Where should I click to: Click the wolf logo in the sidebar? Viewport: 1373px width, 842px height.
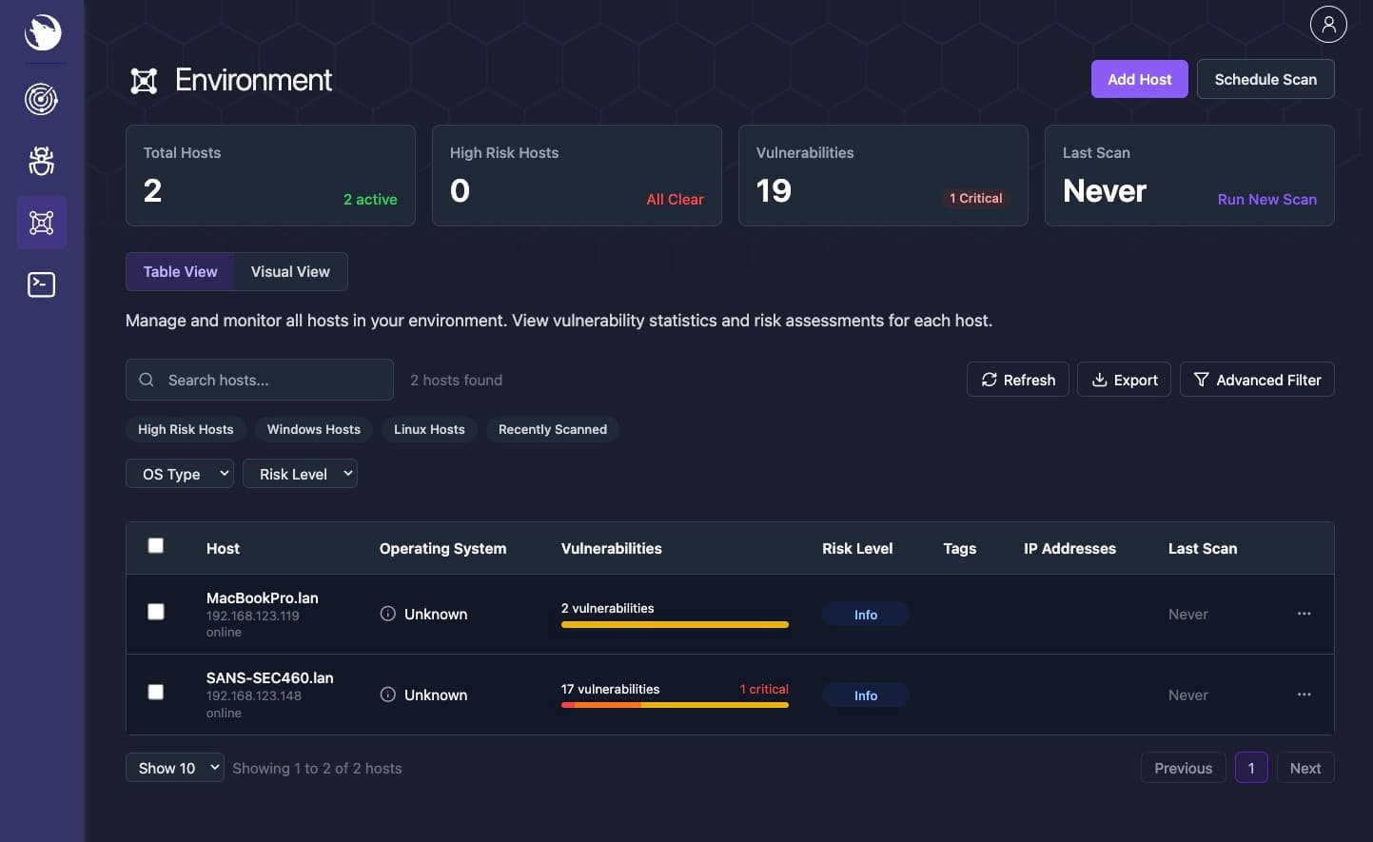(x=41, y=32)
